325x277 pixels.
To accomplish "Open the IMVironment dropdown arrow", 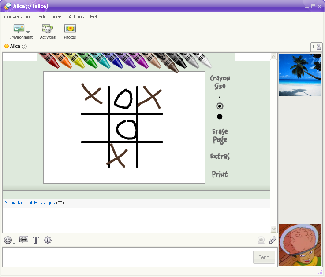I will (28, 32).
